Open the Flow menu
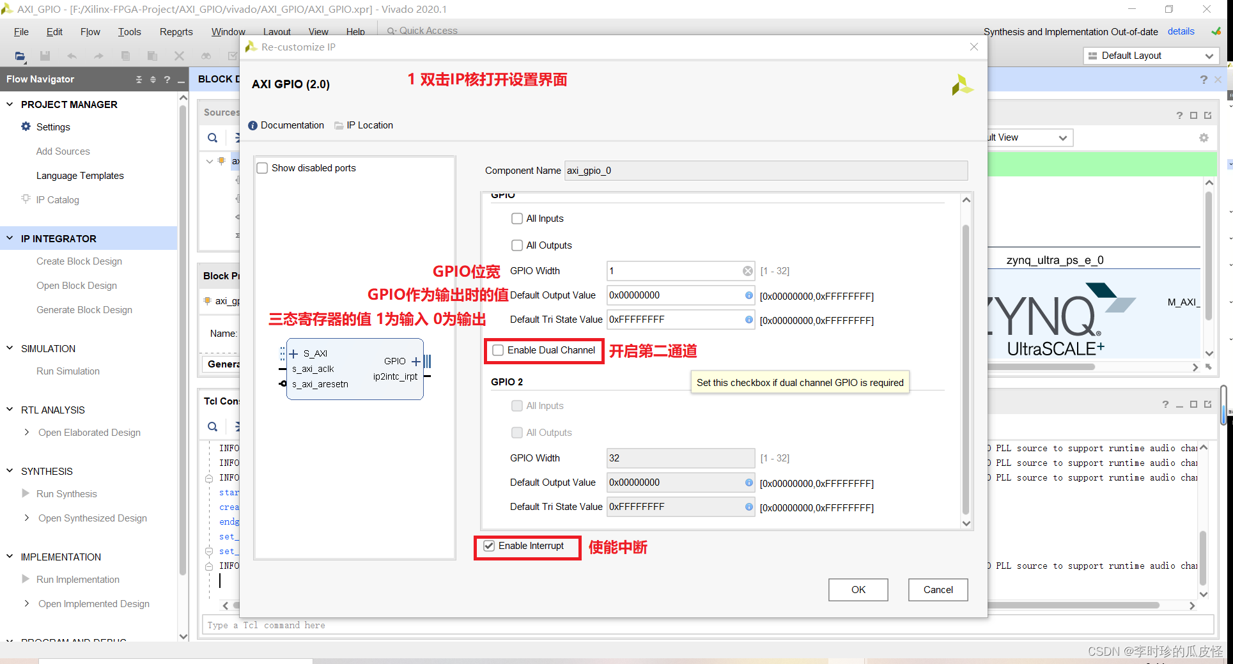 (x=90, y=32)
